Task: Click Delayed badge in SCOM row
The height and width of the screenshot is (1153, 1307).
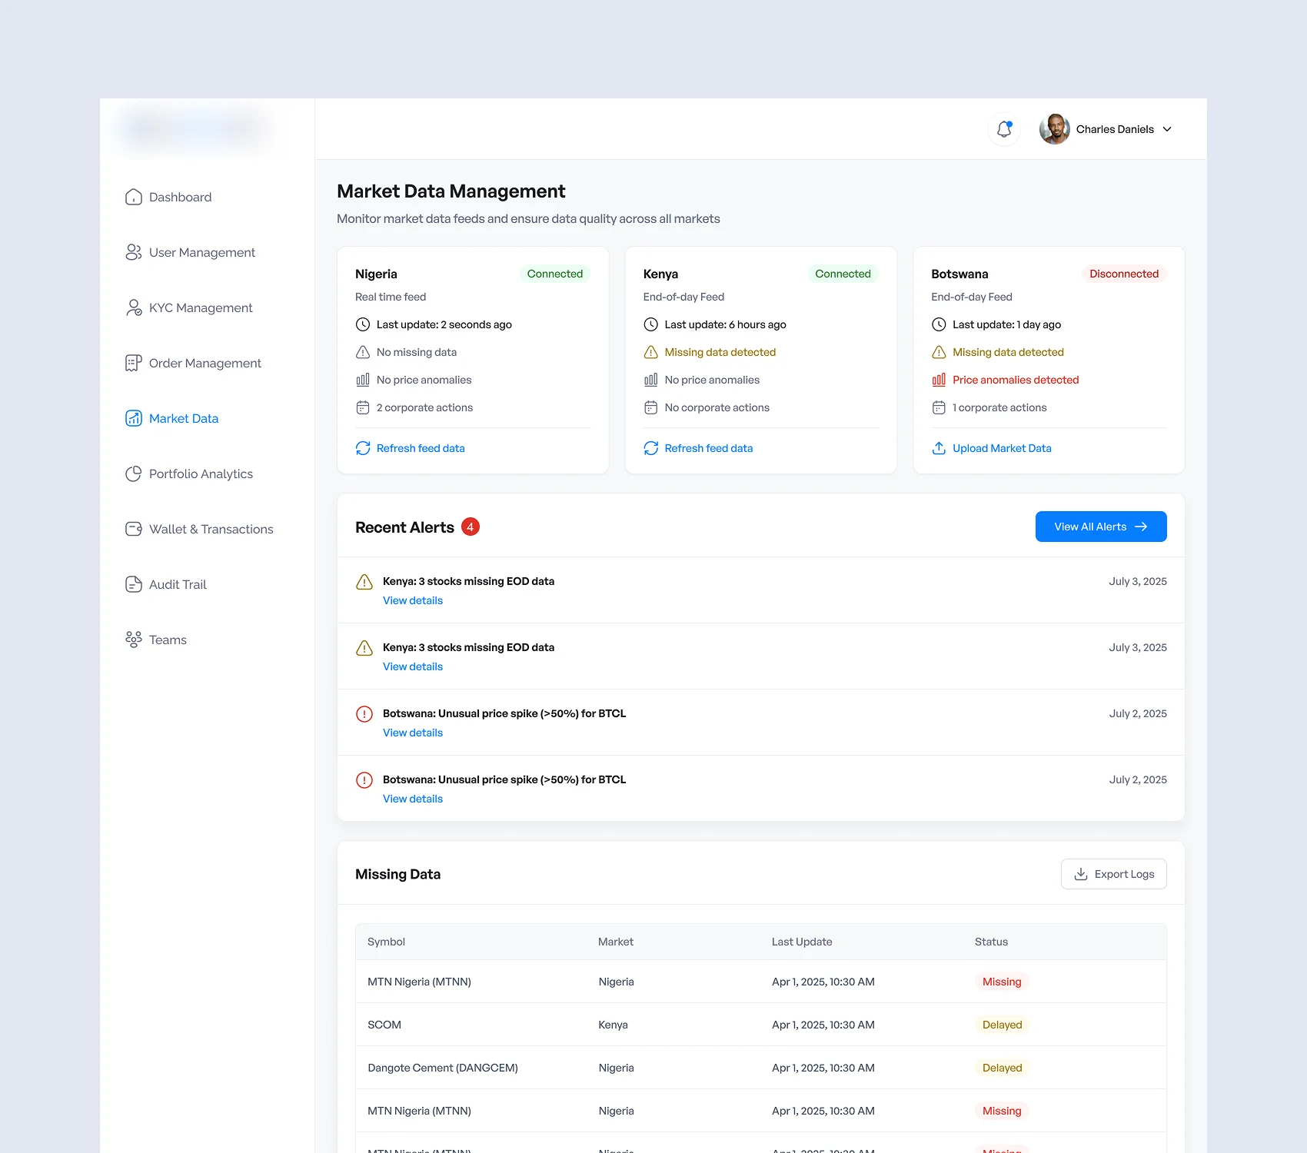Action: (1002, 1025)
